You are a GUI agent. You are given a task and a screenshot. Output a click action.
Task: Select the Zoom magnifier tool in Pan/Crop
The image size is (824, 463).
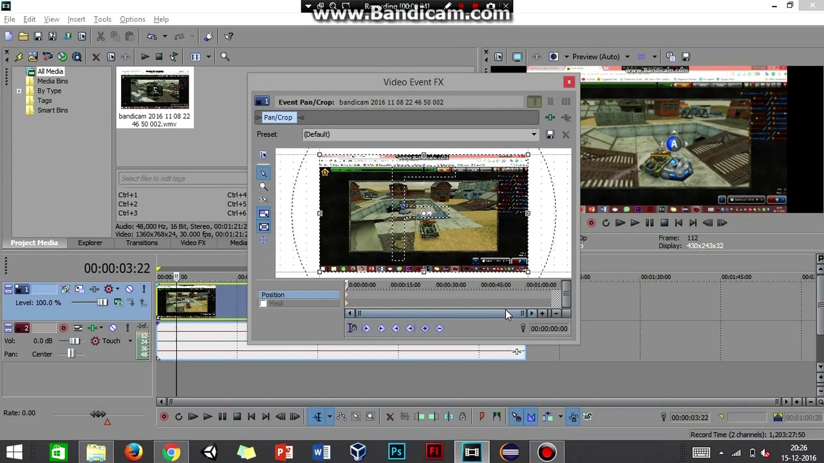263,186
